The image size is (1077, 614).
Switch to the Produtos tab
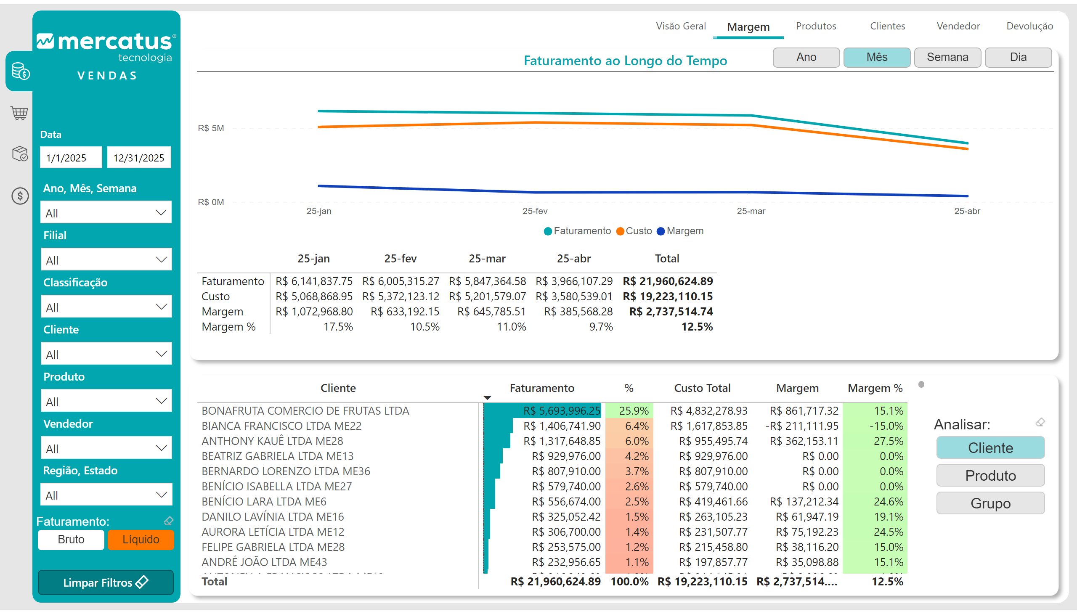tap(815, 26)
